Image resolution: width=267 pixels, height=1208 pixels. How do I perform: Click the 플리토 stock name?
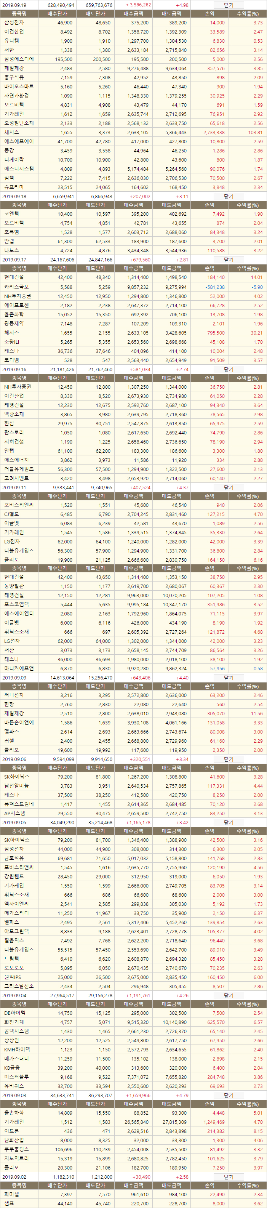(12, 560)
